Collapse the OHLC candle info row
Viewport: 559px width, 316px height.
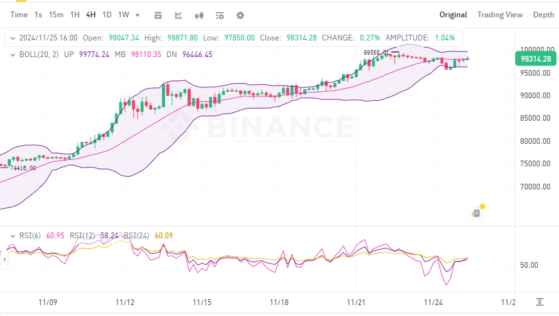pyautogui.click(x=11, y=38)
